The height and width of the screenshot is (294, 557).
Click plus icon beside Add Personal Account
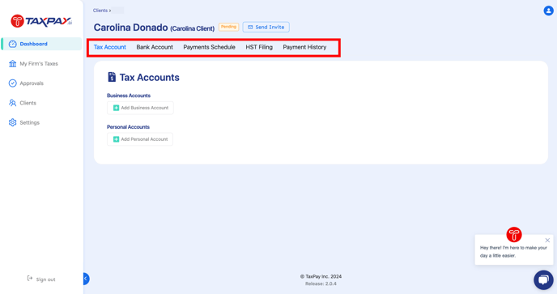pyautogui.click(x=116, y=139)
